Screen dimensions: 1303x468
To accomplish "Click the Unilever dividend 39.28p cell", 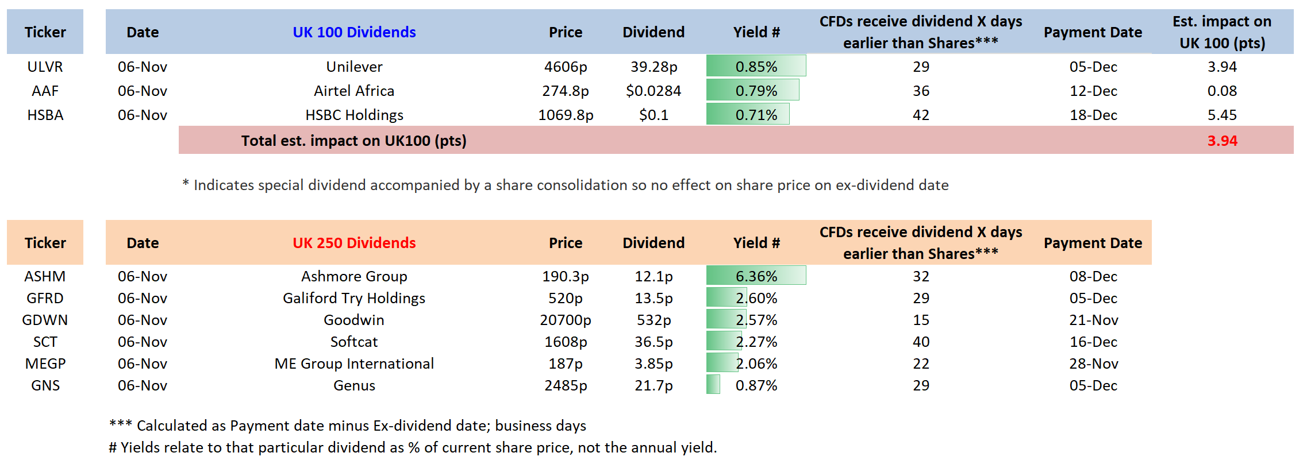I will [x=654, y=67].
